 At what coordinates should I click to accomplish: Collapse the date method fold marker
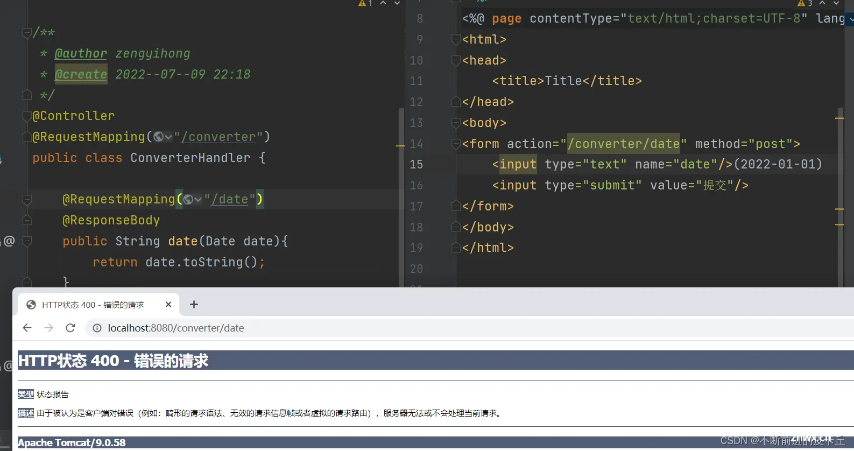27,241
